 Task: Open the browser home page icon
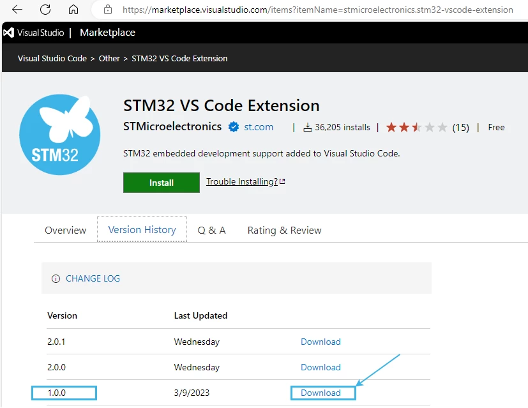pyautogui.click(x=73, y=10)
